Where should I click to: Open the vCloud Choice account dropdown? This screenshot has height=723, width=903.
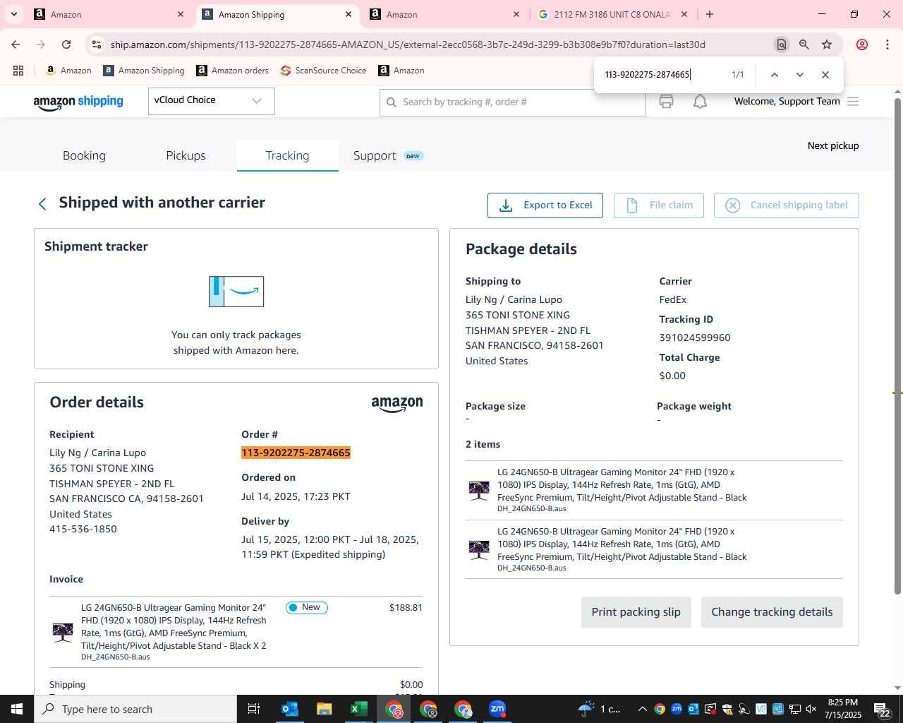click(x=211, y=101)
